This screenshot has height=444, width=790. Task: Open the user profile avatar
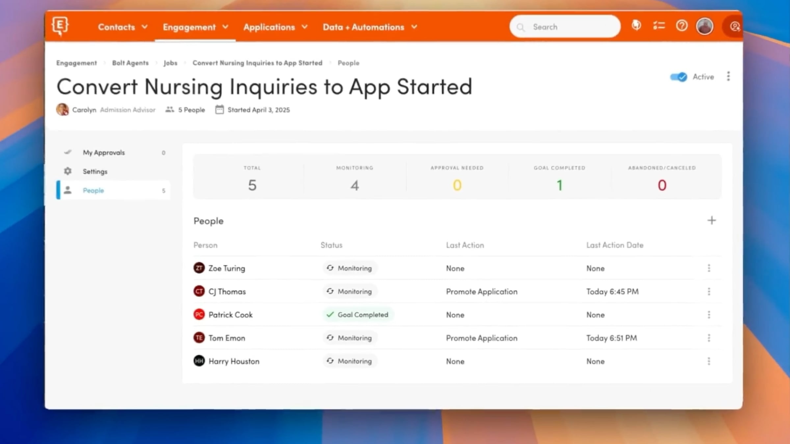(x=705, y=26)
